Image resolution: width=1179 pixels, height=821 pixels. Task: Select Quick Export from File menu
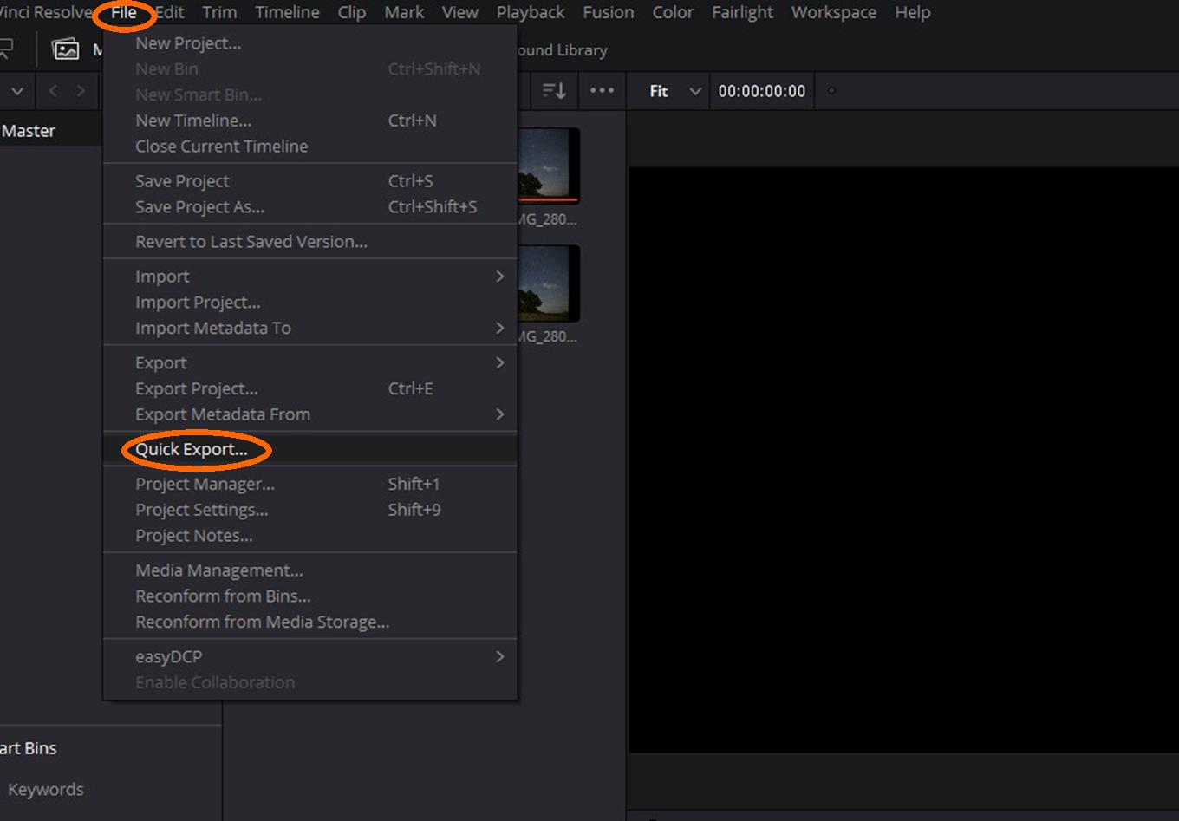point(192,449)
